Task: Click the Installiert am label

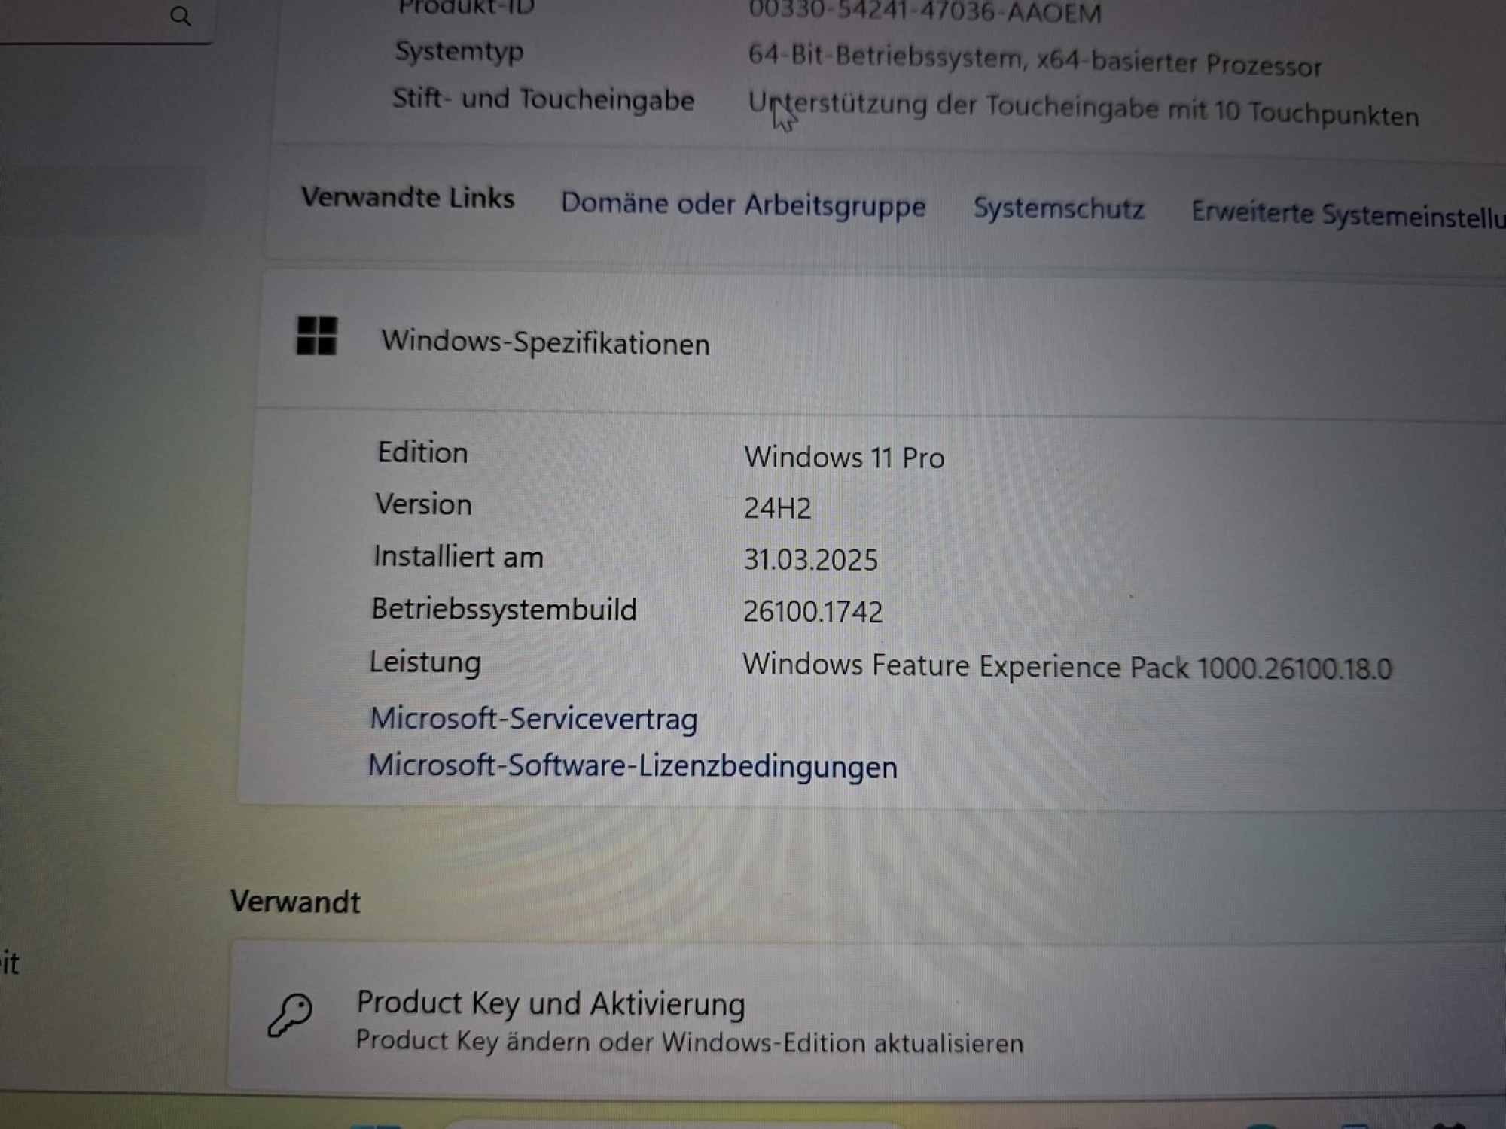Action: [x=458, y=557]
